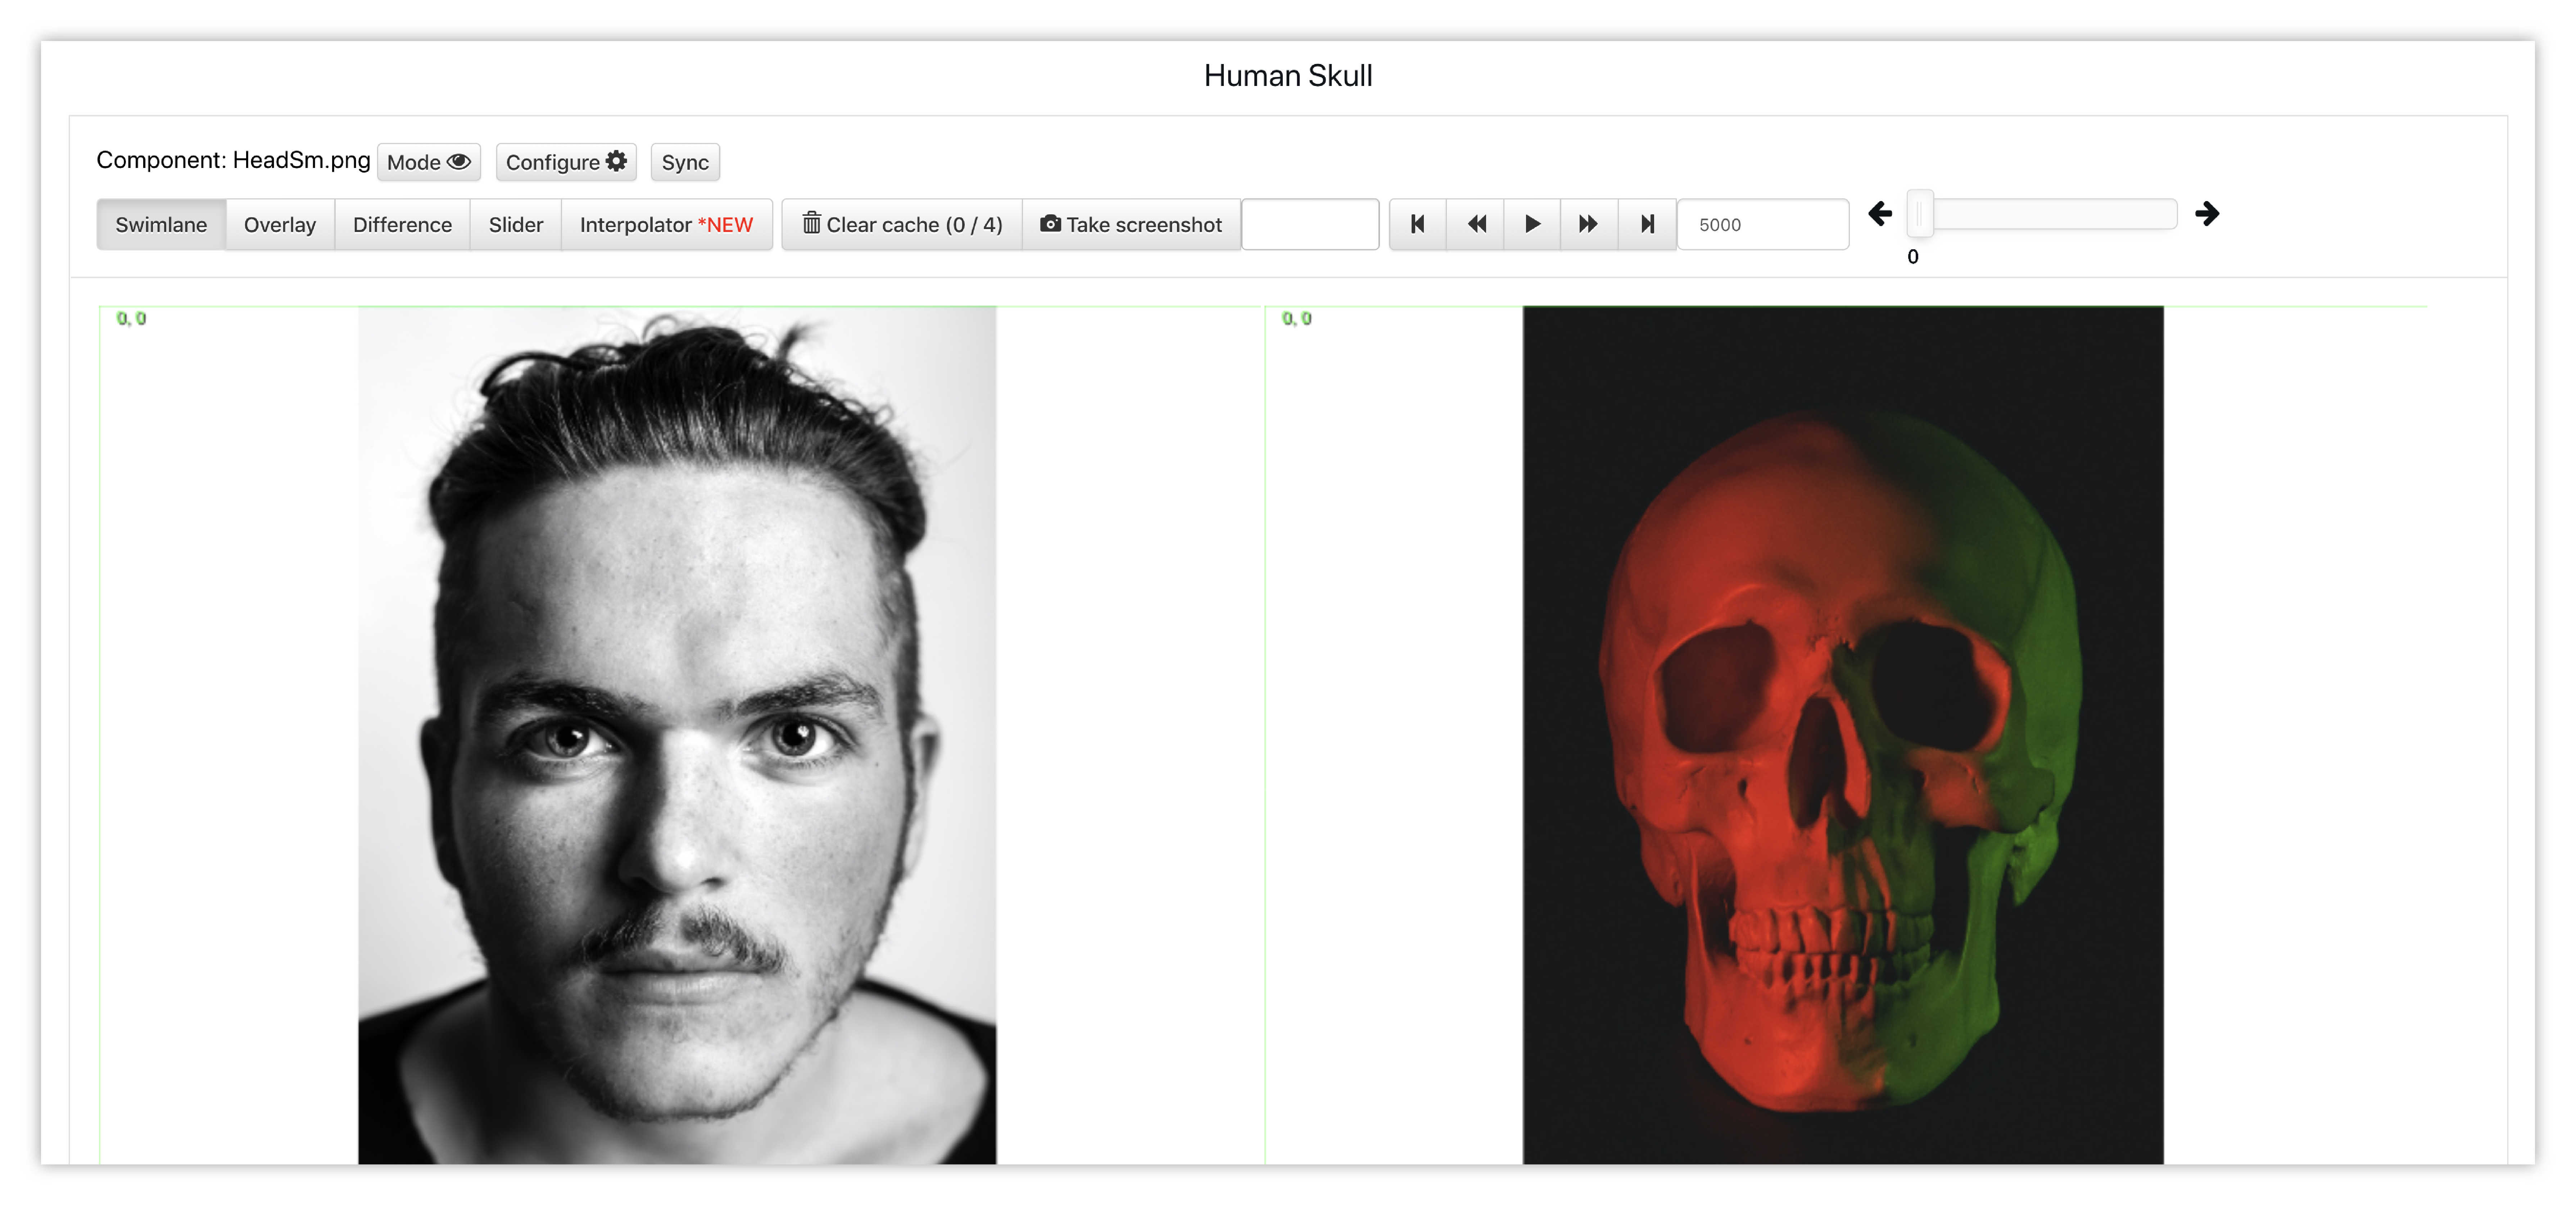Click the 0, 0 label on left pane
The image size is (2576, 1217).
131,319
